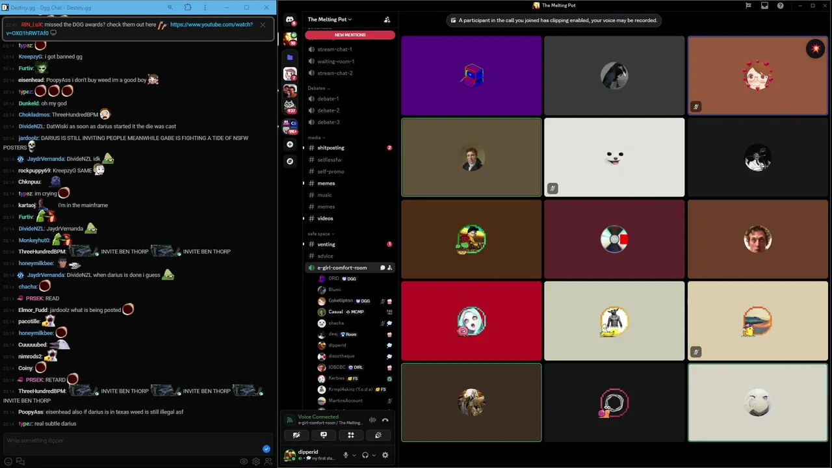This screenshot has height=468, width=832.
Task: Click extensions puzzle icon in Destiny.gg window
Action: [x=188, y=7]
